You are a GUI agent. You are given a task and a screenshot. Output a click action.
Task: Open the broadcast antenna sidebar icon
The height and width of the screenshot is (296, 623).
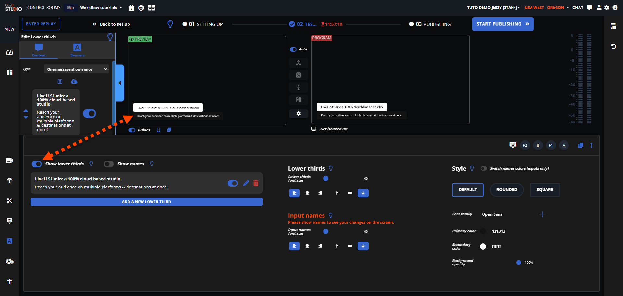pyautogui.click(x=10, y=181)
